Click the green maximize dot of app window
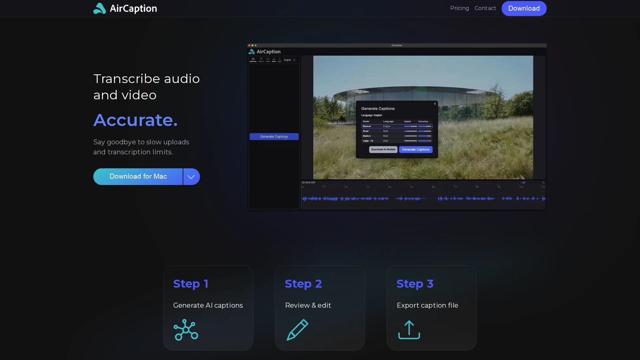Viewport: 640px width, 360px height. tap(256, 45)
